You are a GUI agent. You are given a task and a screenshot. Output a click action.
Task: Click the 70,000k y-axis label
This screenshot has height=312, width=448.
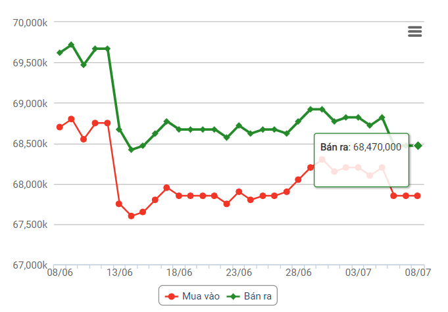click(30, 23)
